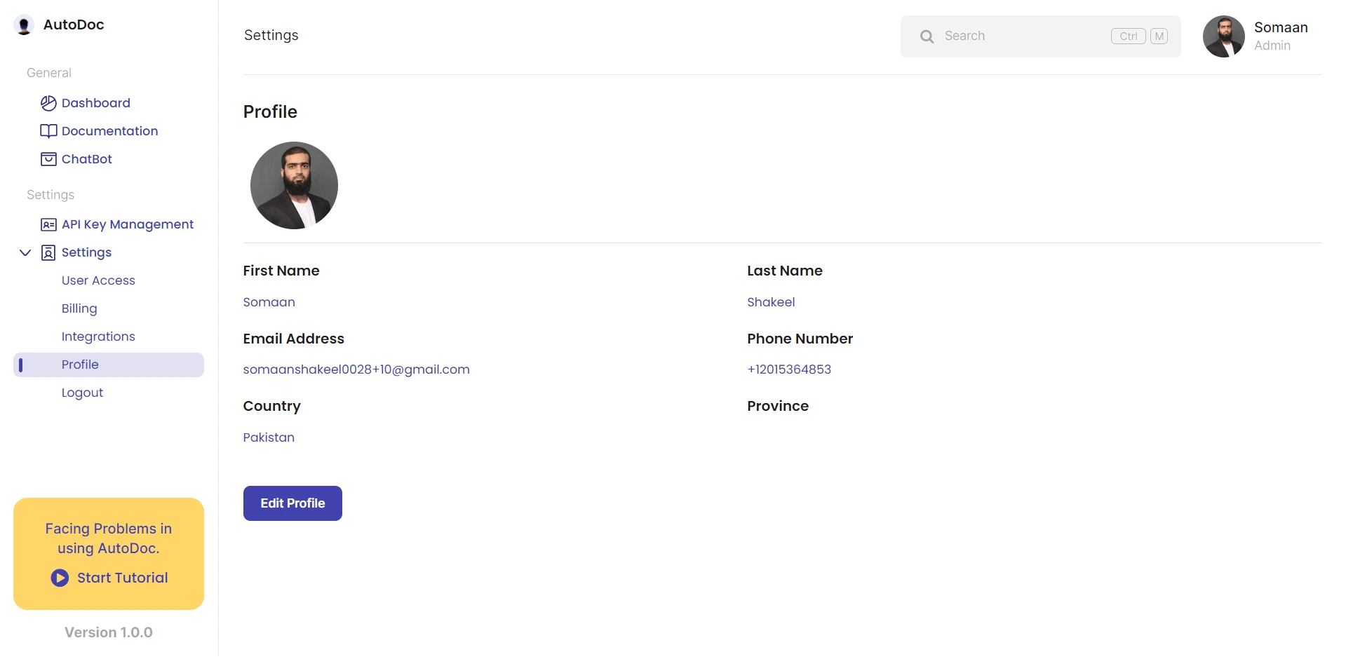Click the Settings person-badge icon

(48, 252)
